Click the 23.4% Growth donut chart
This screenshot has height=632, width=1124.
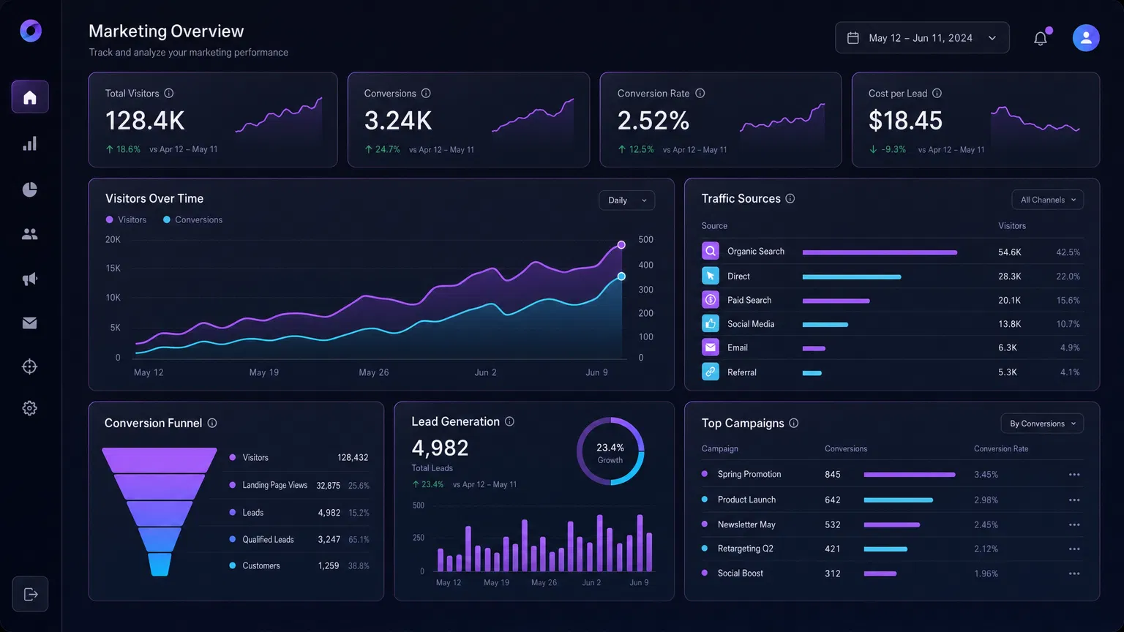tap(610, 451)
